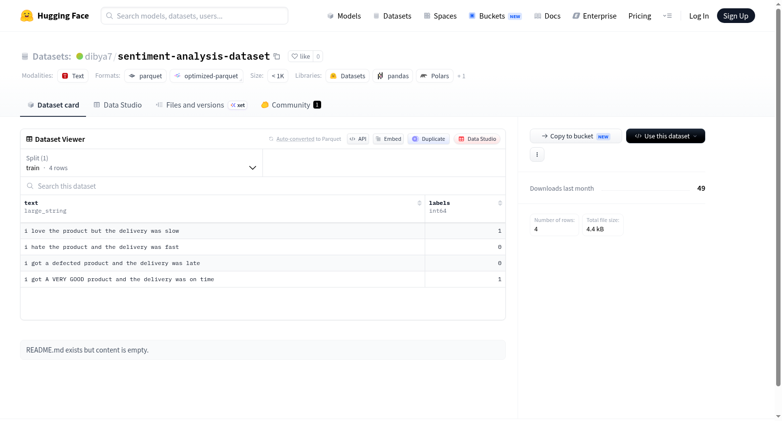Copy dataset name with the copy icon

pyautogui.click(x=277, y=56)
